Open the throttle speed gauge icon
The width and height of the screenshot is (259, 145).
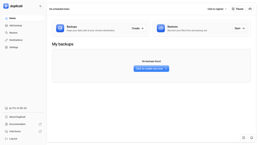pos(250,9)
